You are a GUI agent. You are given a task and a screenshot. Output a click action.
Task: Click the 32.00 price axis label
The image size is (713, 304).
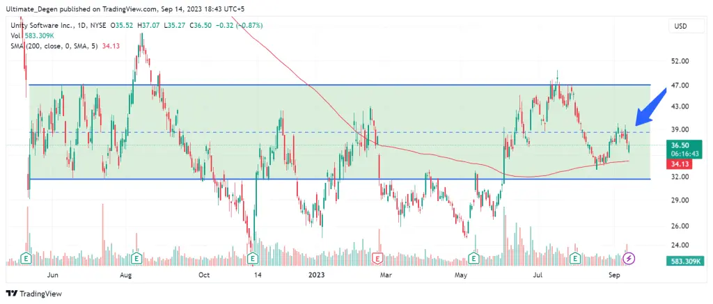coord(680,176)
